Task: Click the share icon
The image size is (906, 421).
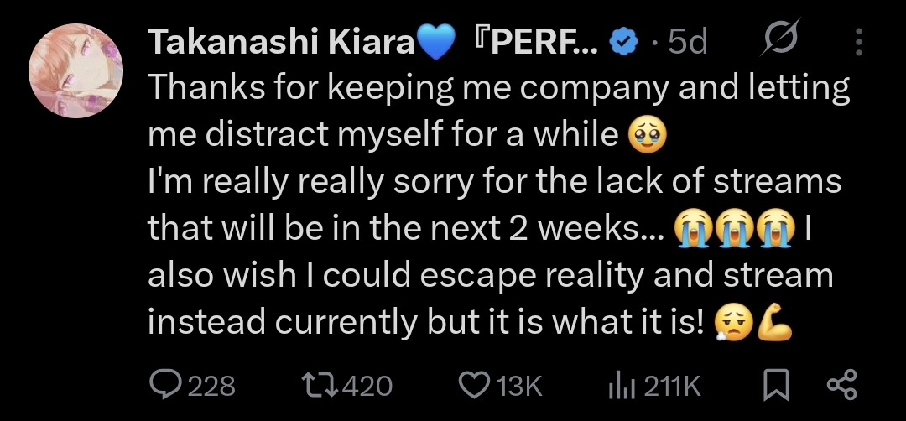Action: pos(841,385)
